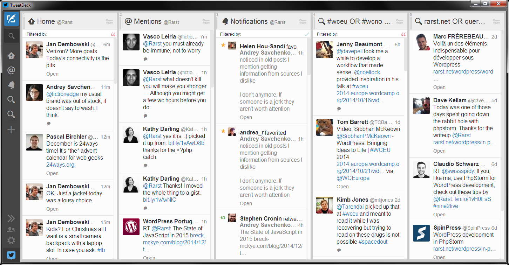Add a new column with the plus icon
Viewport: 509px width, 265px height.
(11, 130)
